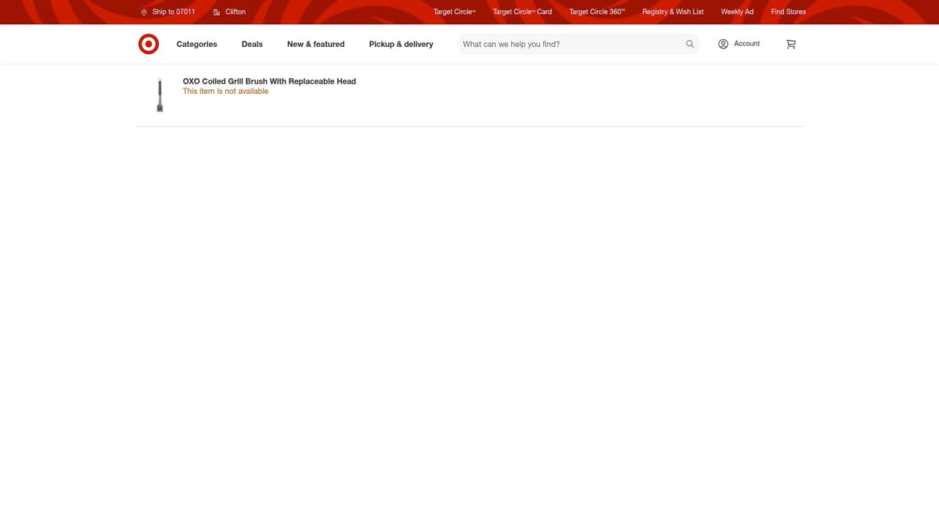Click Ship to 07011 zip code
Image resolution: width=939 pixels, height=528 pixels.
174,12
